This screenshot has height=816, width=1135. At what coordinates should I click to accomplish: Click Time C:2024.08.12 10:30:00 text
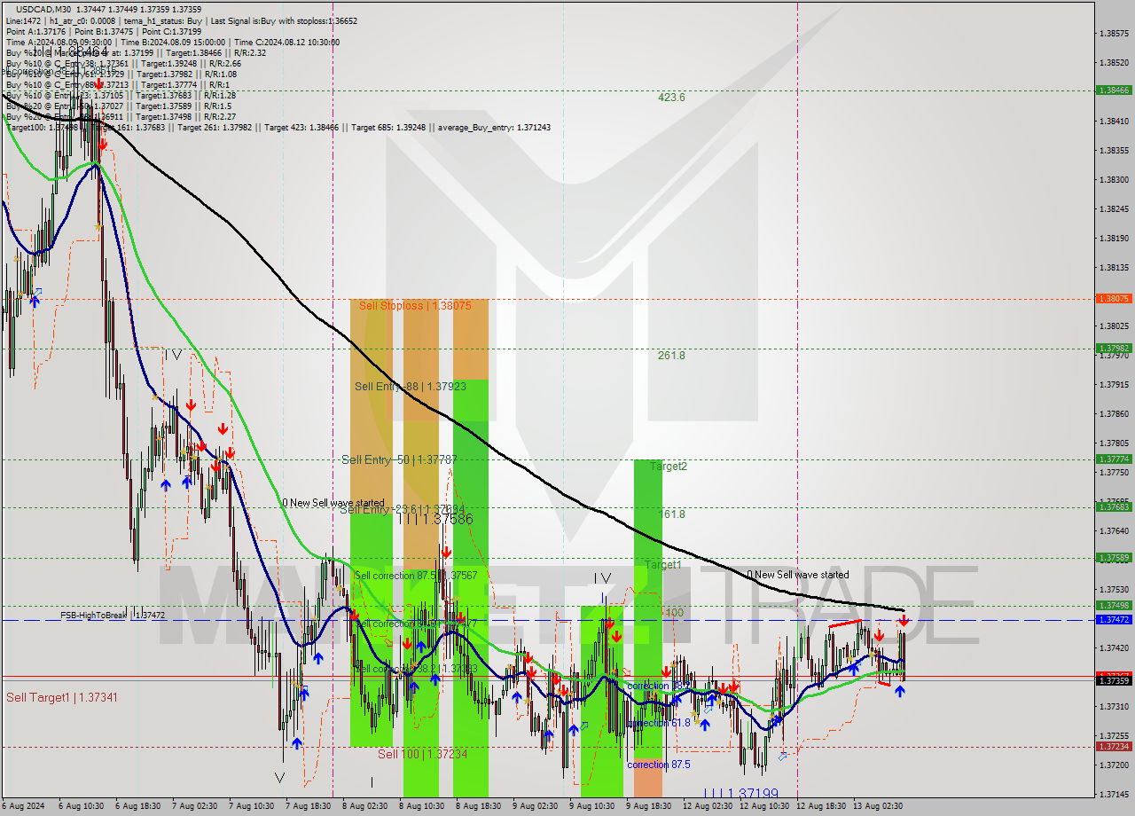(287, 42)
